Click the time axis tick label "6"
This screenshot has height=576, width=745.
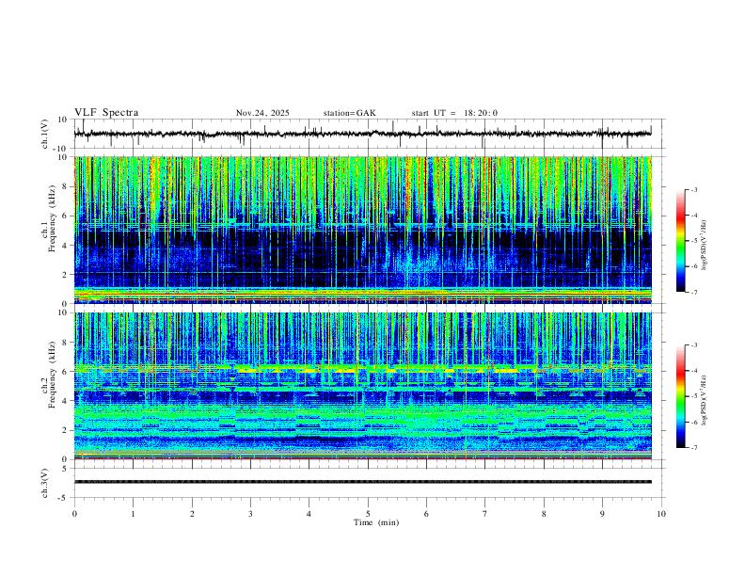(426, 514)
